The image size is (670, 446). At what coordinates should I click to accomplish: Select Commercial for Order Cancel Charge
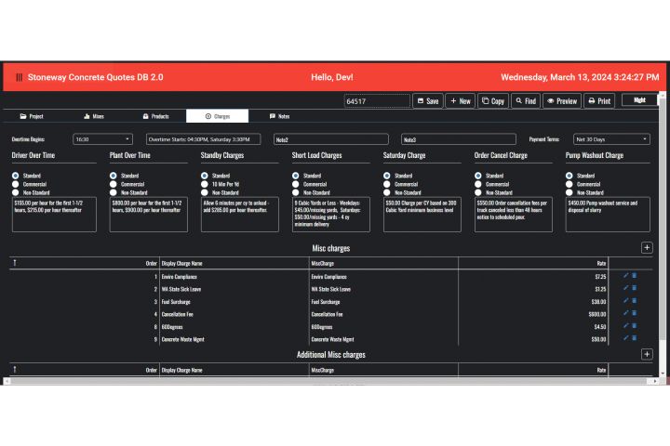click(x=478, y=184)
